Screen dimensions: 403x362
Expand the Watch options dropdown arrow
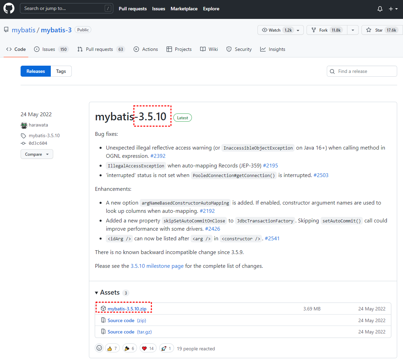298,30
